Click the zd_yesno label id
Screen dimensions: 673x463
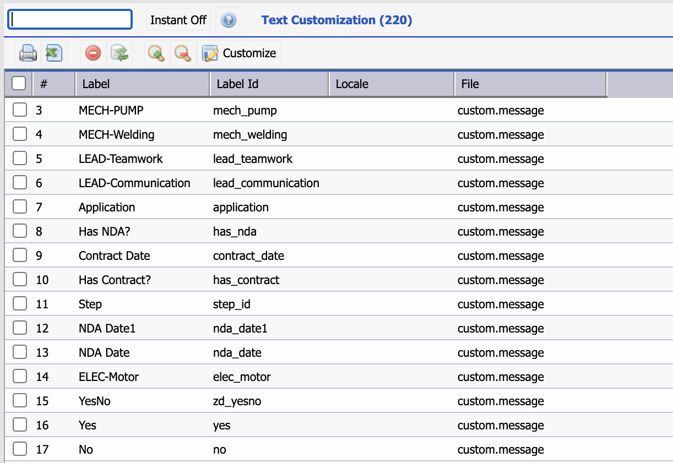237,401
